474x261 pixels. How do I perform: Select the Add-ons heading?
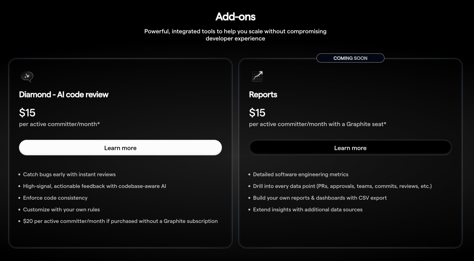click(235, 16)
